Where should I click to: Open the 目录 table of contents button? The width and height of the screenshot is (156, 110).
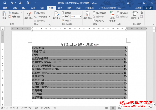4,16
